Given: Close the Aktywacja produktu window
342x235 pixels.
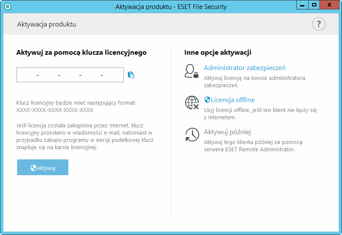Looking at the screenshot, I should pos(329,5).
